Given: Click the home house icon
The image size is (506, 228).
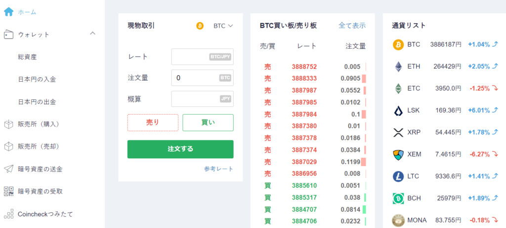Looking at the screenshot, I should (8, 12).
